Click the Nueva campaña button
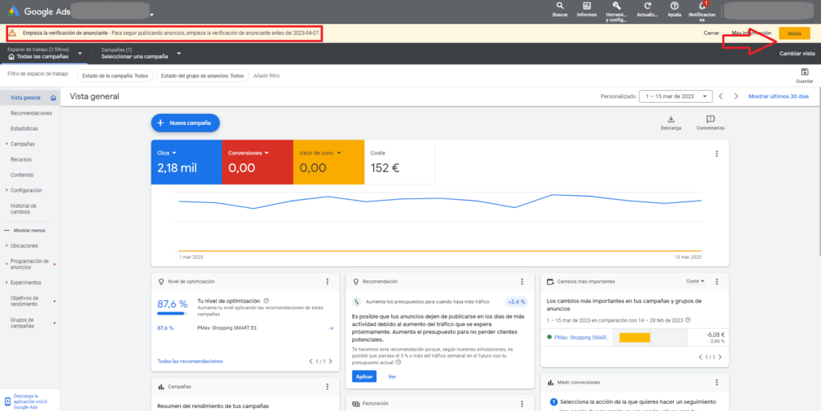The width and height of the screenshot is (821, 411). pos(185,123)
